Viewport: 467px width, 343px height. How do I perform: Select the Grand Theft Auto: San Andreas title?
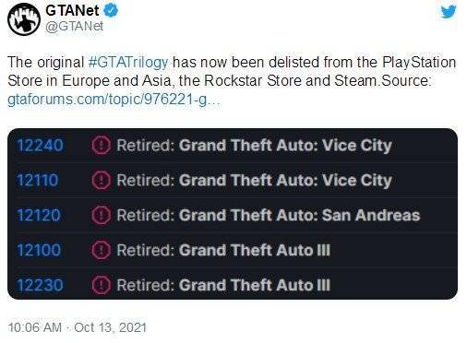299,215
